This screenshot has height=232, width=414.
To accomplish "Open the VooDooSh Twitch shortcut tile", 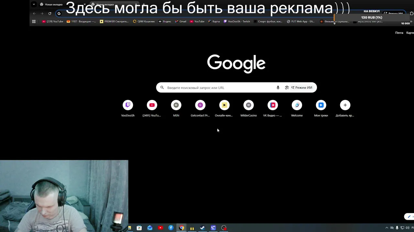I will [128, 109].
